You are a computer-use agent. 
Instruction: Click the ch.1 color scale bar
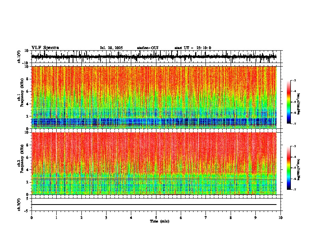pos(289,102)
